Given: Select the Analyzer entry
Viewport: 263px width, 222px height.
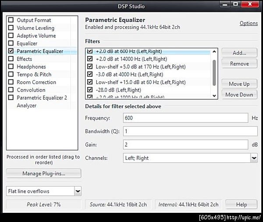Looking at the screenshot, I should click(x=26, y=106).
